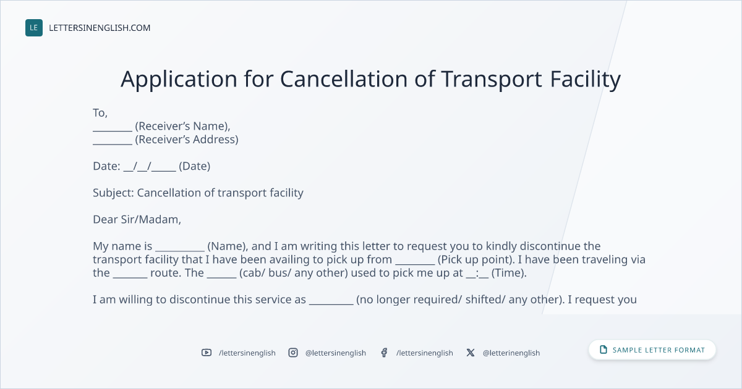Click the Instagram icon

pyautogui.click(x=293, y=353)
